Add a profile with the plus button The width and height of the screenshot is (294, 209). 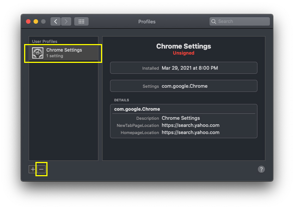(33, 169)
